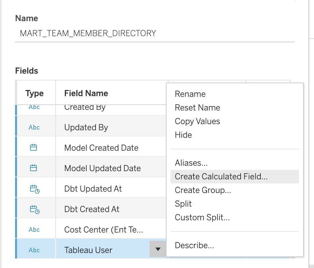Click the date icon beside Model Created Date

(x=33, y=148)
